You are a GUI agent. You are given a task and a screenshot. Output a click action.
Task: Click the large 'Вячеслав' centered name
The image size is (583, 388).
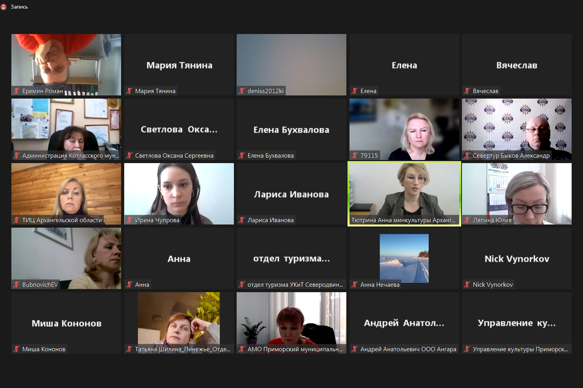pyautogui.click(x=517, y=65)
